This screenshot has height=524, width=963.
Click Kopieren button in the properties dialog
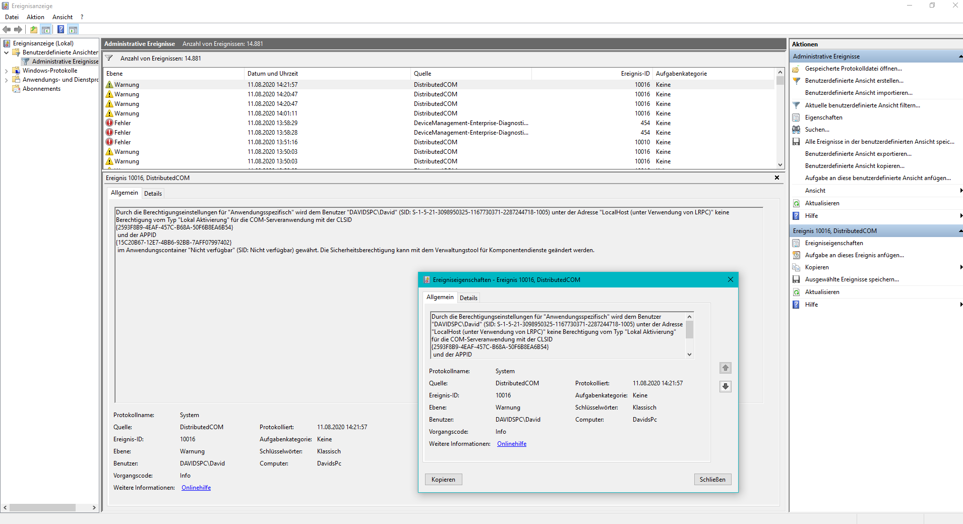[443, 480]
